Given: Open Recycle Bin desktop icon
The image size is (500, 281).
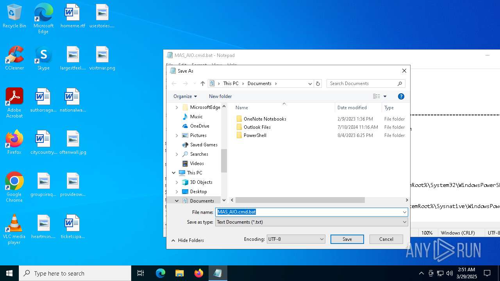Looking at the screenshot, I should [14, 16].
